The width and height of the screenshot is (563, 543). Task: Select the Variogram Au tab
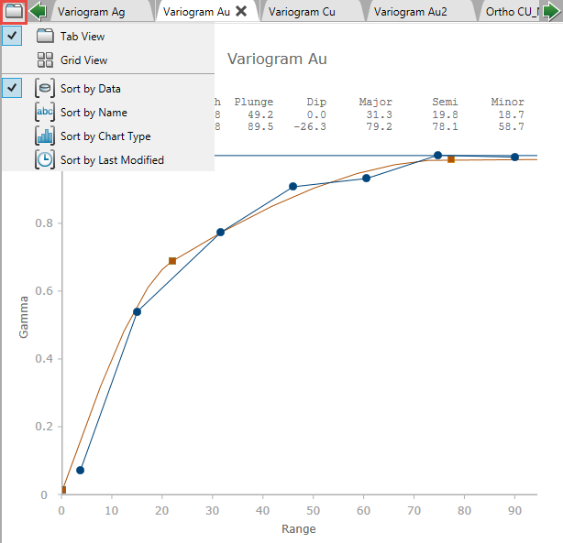click(x=196, y=12)
